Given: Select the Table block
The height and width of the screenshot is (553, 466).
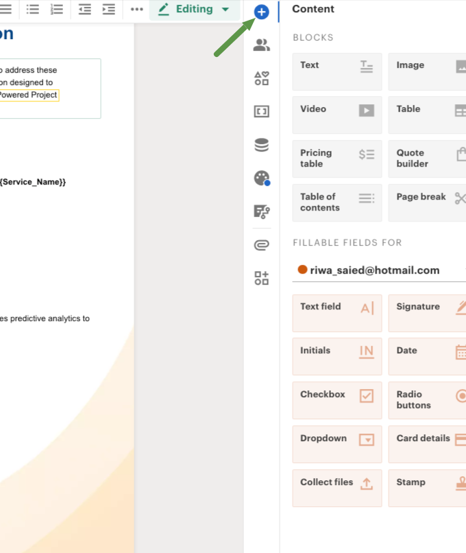Looking at the screenshot, I should coord(427,115).
